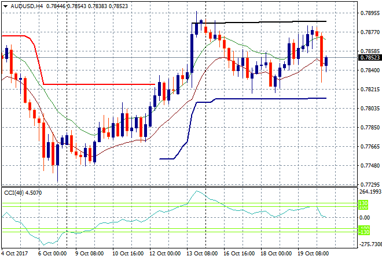Image resolution: width=382 pixels, height=260 pixels.
Task: Click the 264.1993 CCI scale value
Action: coord(370,192)
